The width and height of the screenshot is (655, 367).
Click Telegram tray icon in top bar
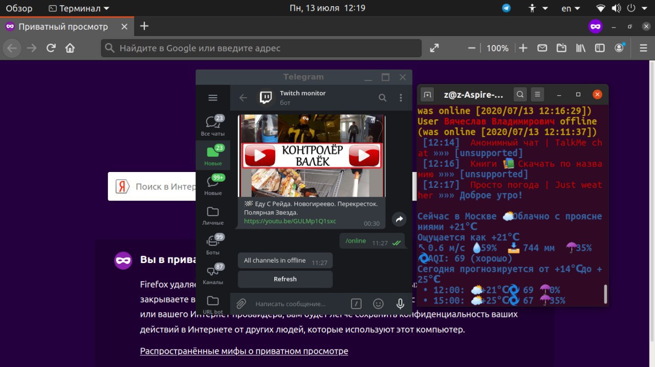click(506, 8)
